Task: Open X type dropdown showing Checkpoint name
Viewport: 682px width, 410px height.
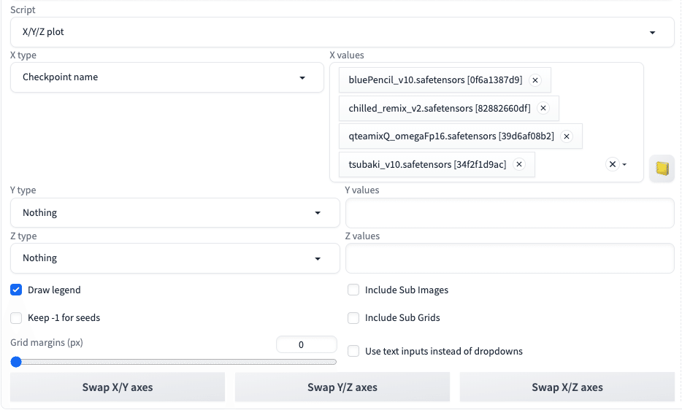Action: coord(167,77)
